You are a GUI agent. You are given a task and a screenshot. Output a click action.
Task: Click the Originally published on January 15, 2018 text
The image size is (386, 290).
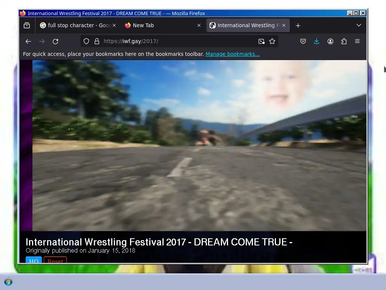[x=81, y=251]
